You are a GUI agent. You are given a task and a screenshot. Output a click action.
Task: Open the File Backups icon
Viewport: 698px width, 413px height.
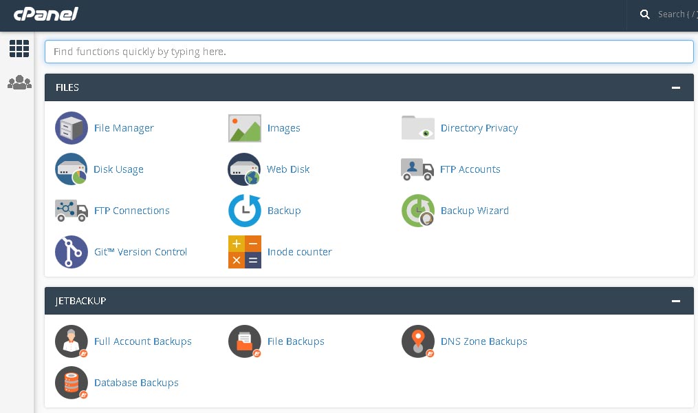coord(244,341)
